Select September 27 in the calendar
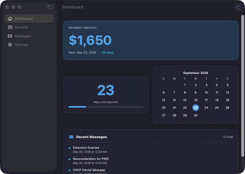Image resolution: width=245 pixels, height=174 pixels. [x=164, y=115]
